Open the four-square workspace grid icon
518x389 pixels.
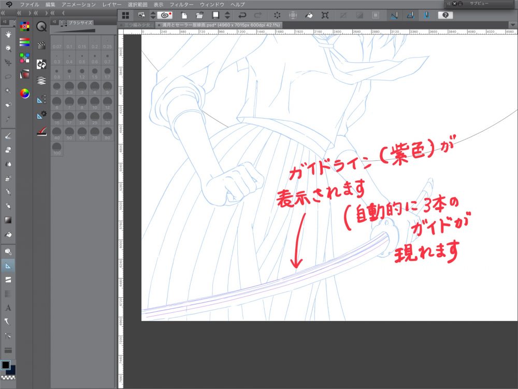click(125, 15)
